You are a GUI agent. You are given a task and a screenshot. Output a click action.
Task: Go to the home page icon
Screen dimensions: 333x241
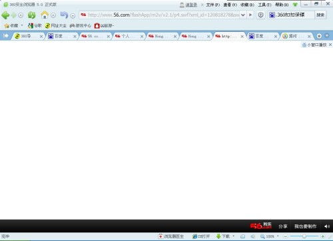[x=45, y=15]
